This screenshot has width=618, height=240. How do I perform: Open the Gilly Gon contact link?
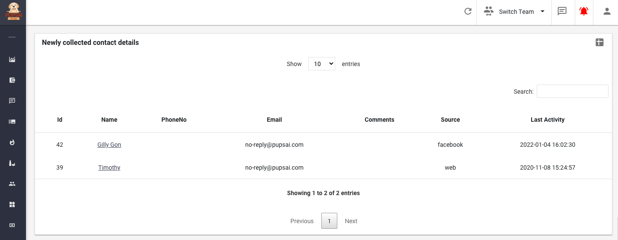(109, 145)
